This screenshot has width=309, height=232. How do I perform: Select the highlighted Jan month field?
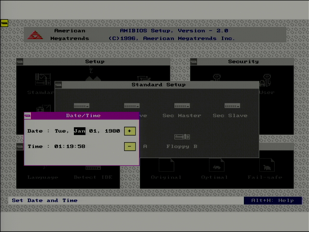coord(80,131)
